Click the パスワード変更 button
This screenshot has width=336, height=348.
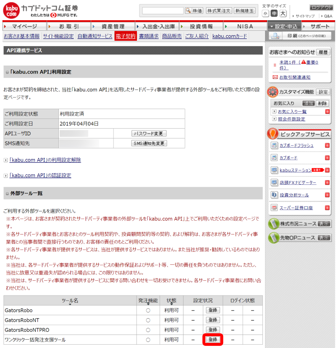pos(149,133)
